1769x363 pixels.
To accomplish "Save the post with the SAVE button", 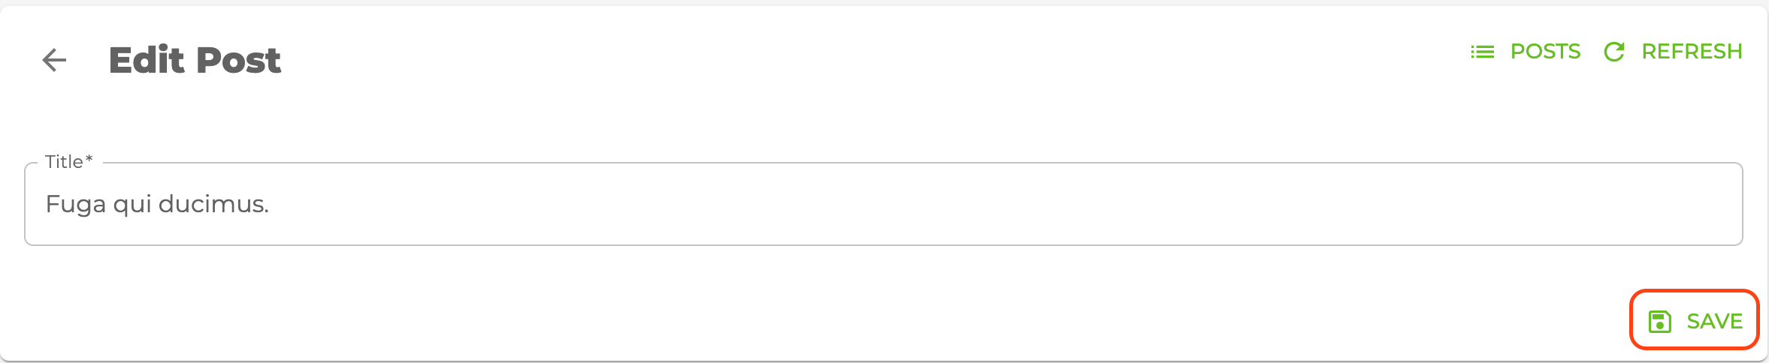I will click(1695, 322).
